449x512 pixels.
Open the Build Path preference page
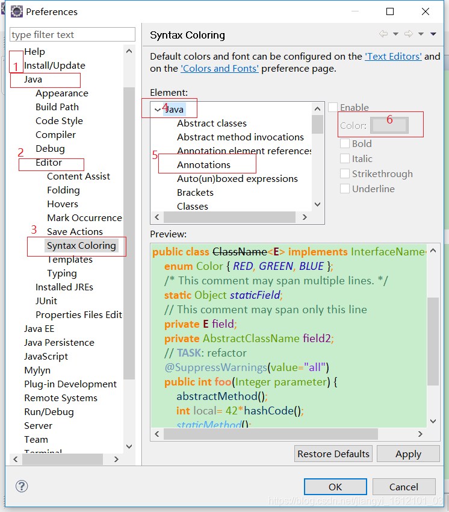coord(57,107)
